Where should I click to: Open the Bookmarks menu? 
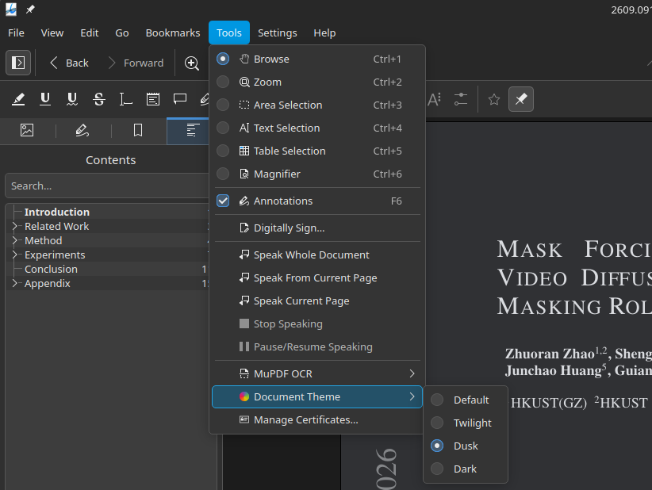pyautogui.click(x=173, y=33)
